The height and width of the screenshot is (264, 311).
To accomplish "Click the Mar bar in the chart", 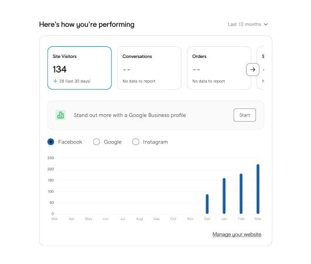I will pos(258,189).
